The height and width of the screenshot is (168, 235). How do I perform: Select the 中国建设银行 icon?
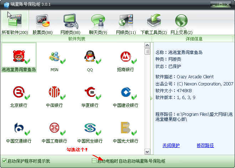(x=125, y=97)
